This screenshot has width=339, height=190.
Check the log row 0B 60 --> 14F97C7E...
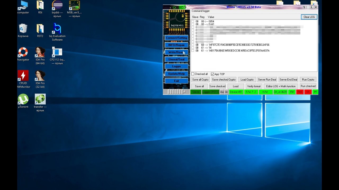[193, 45]
